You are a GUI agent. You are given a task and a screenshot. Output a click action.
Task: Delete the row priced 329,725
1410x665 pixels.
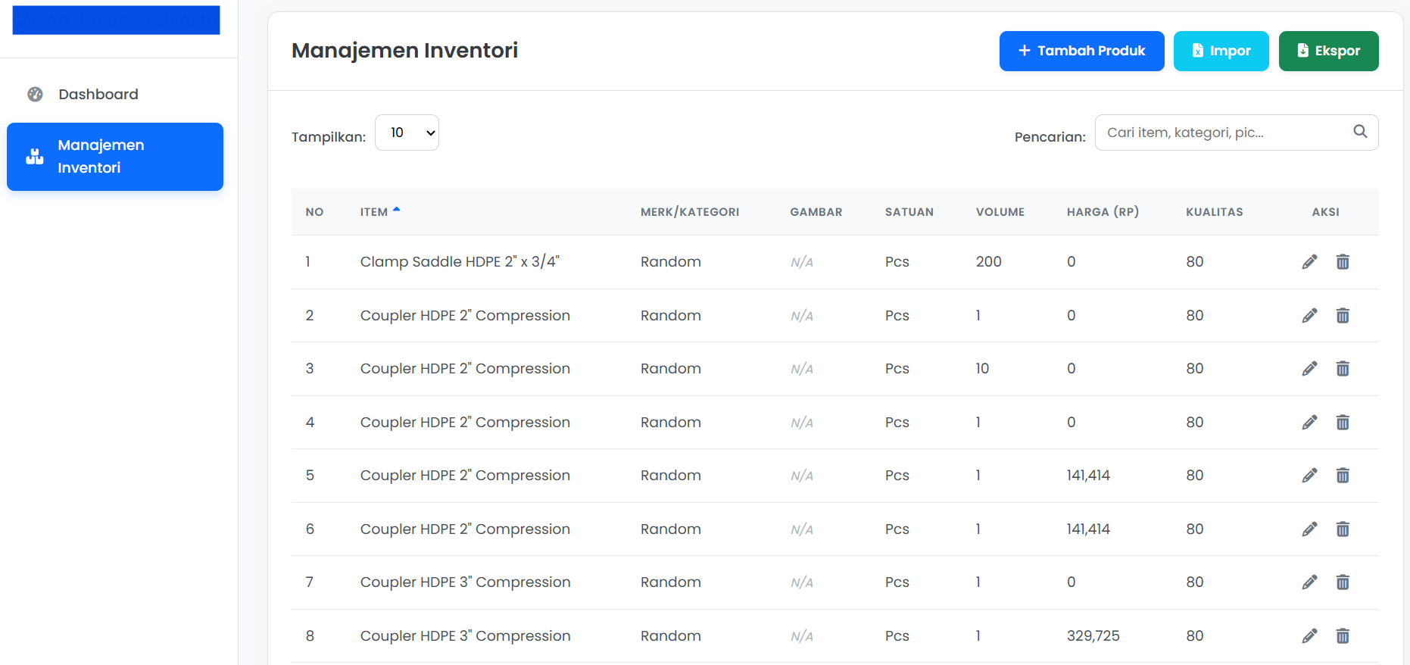1343,636
